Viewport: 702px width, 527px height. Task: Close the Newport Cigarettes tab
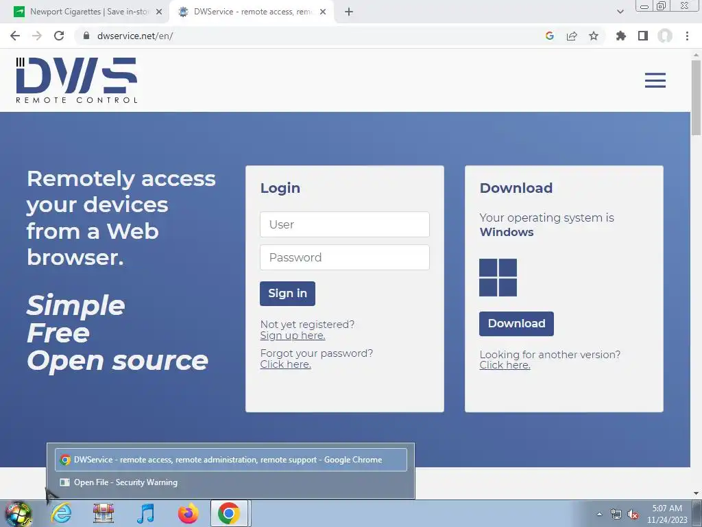(159, 12)
